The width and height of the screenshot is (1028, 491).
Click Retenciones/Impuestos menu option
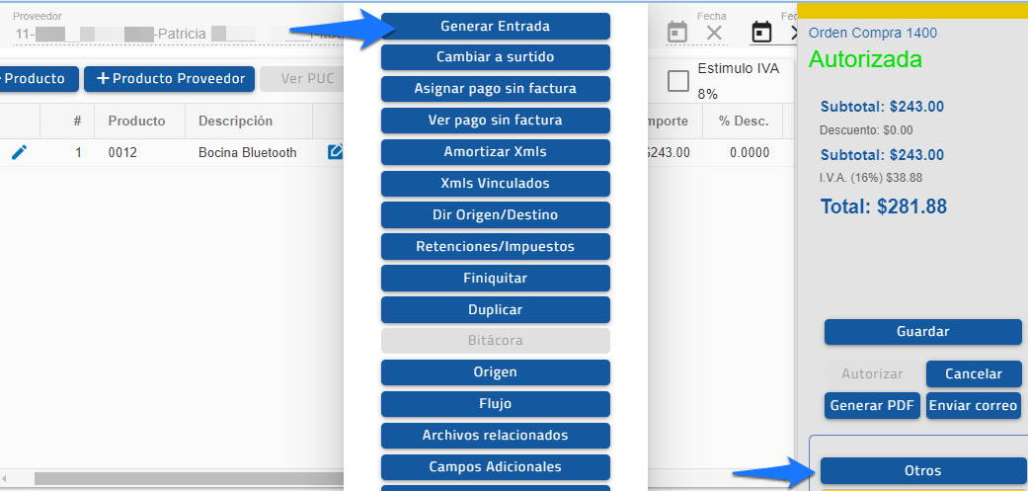coord(495,247)
